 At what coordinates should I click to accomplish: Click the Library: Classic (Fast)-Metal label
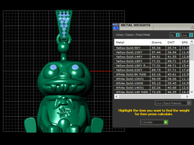coord(133,35)
